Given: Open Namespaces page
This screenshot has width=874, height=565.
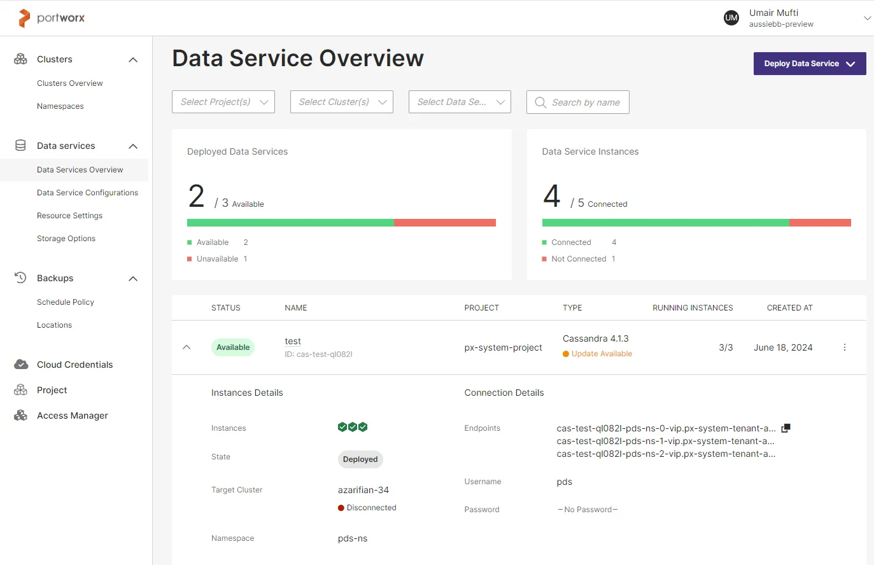Looking at the screenshot, I should tap(60, 106).
